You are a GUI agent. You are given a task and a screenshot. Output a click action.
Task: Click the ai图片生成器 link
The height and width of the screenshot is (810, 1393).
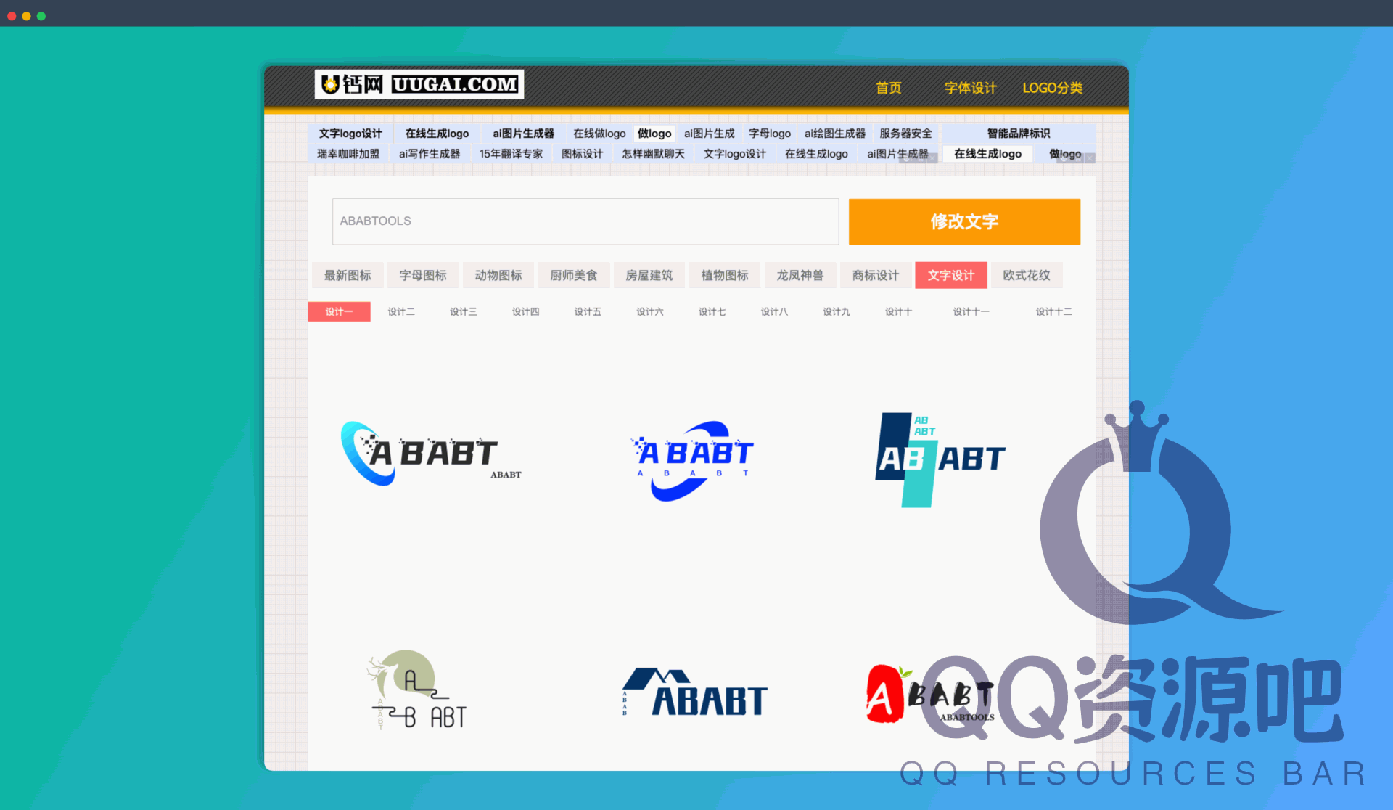[523, 133]
